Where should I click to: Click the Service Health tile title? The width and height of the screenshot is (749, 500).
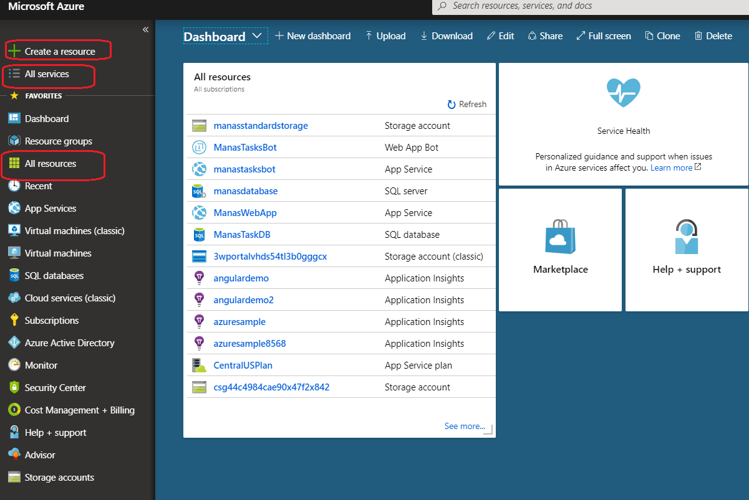624,131
